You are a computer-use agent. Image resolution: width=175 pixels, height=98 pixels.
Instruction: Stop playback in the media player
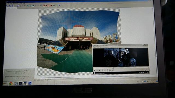coord(100,70)
